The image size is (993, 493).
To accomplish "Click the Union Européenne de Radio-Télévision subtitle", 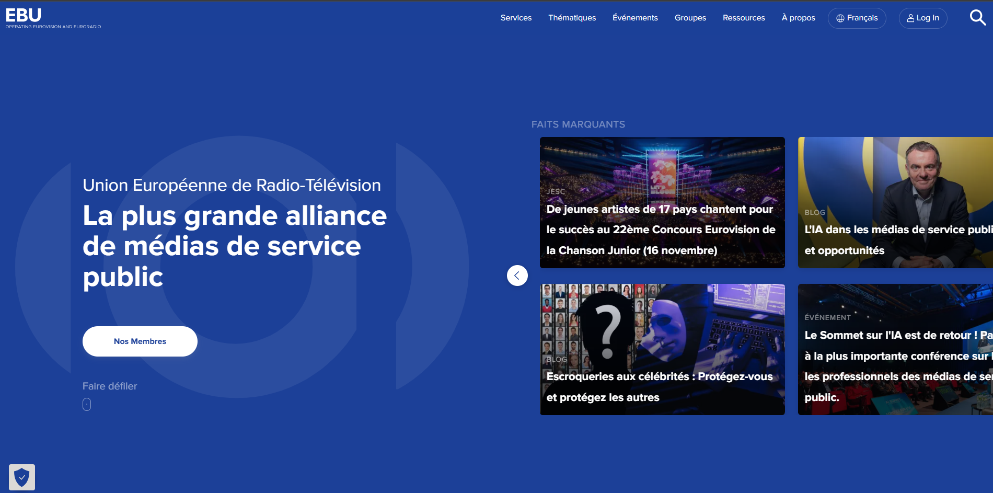I will click(232, 185).
